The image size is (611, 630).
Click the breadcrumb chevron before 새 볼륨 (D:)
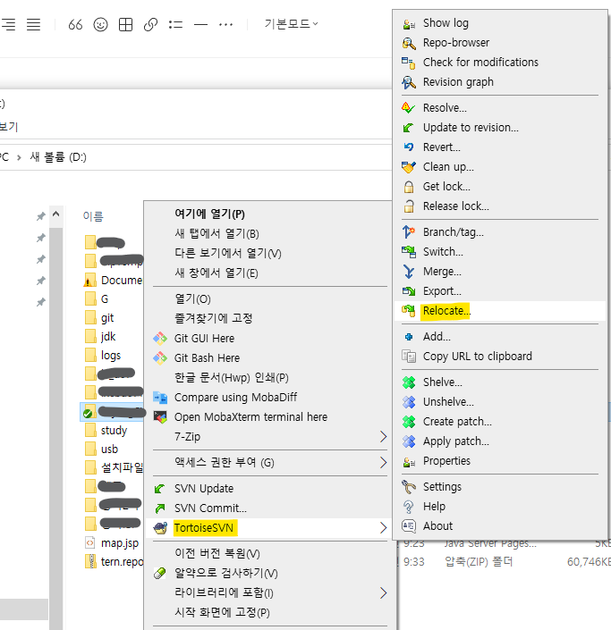19,157
